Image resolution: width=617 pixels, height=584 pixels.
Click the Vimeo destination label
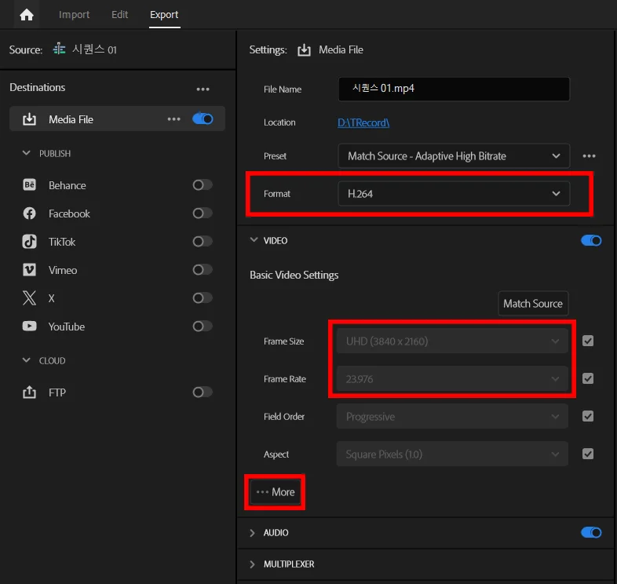tap(63, 270)
